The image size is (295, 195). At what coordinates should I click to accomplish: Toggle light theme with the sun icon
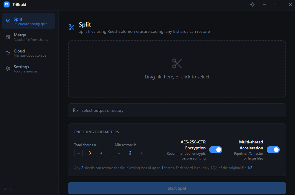252,4
